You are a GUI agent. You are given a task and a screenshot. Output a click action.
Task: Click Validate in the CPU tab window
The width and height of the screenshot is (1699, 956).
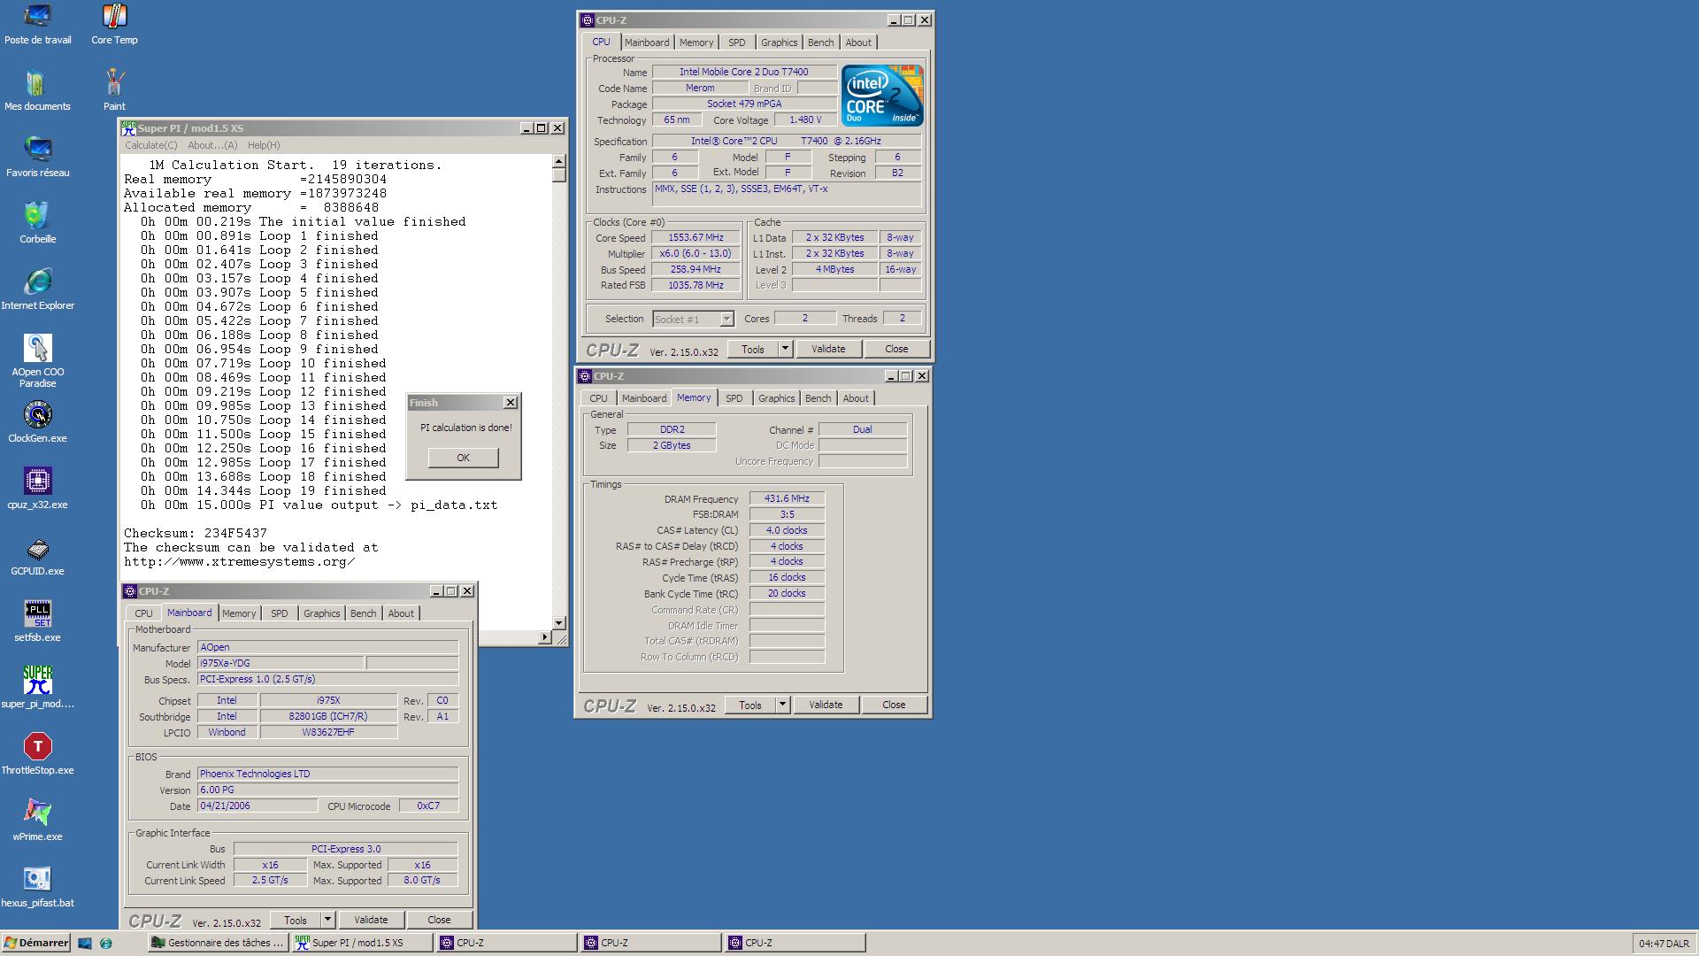point(828,349)
